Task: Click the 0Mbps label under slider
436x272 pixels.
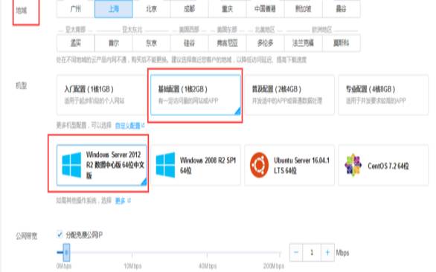Action: click(x=64, y=266)
